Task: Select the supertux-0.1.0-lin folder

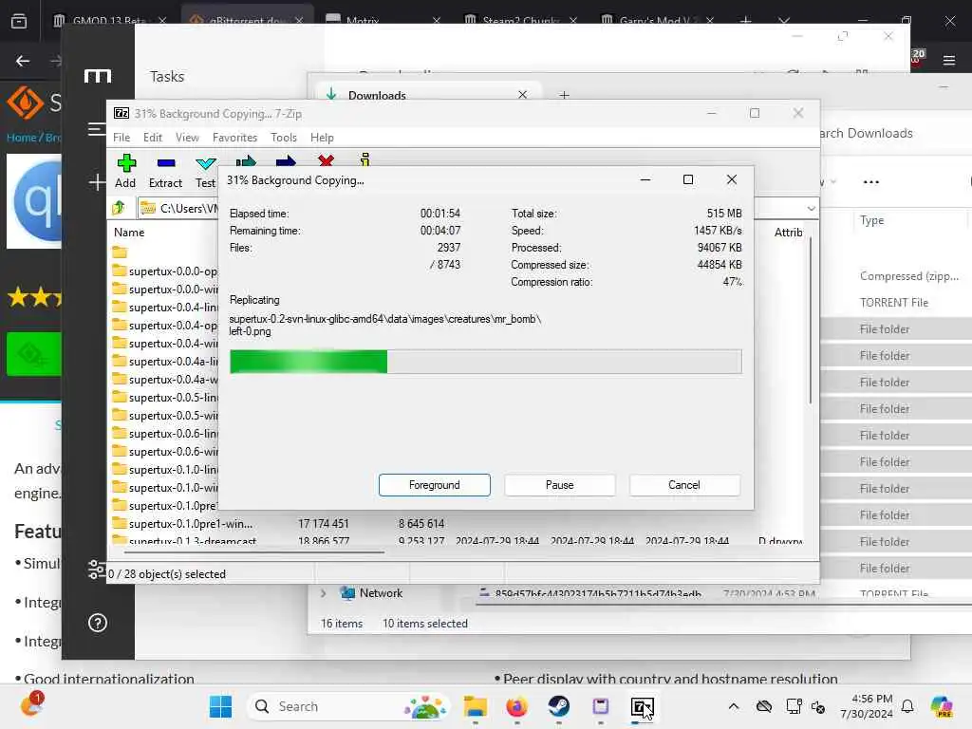Action: coord(165,469)
